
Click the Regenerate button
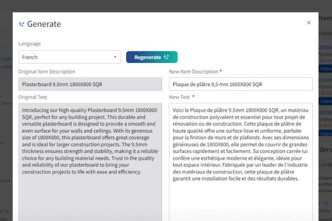(x=152, y=57)
